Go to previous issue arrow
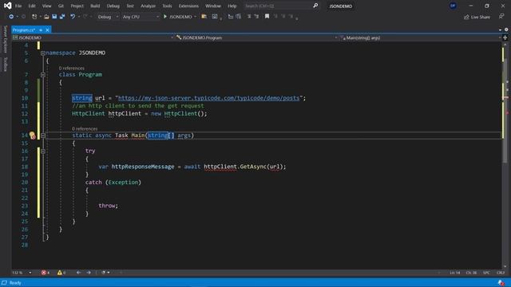 pos(78,273)
